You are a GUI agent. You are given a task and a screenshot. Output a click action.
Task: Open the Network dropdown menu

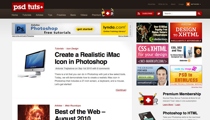pyautogui.click(x=194, y=4)
